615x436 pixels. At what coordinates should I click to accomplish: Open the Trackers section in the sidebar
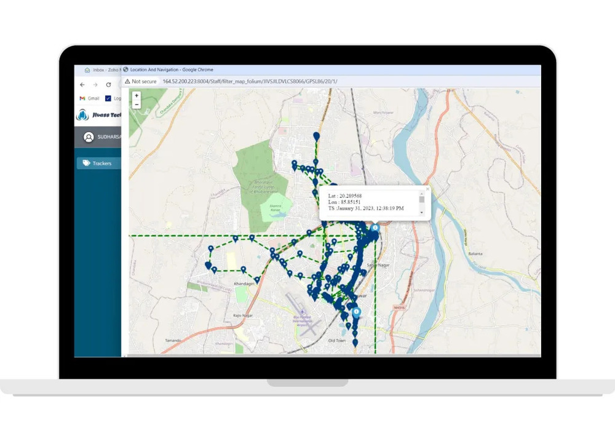pos(102,163)
